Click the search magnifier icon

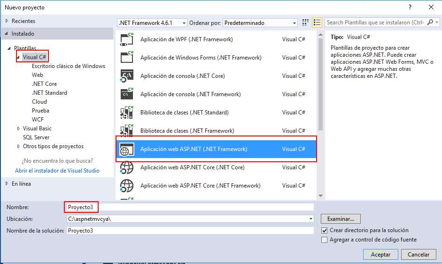click(x=430, y=22)
